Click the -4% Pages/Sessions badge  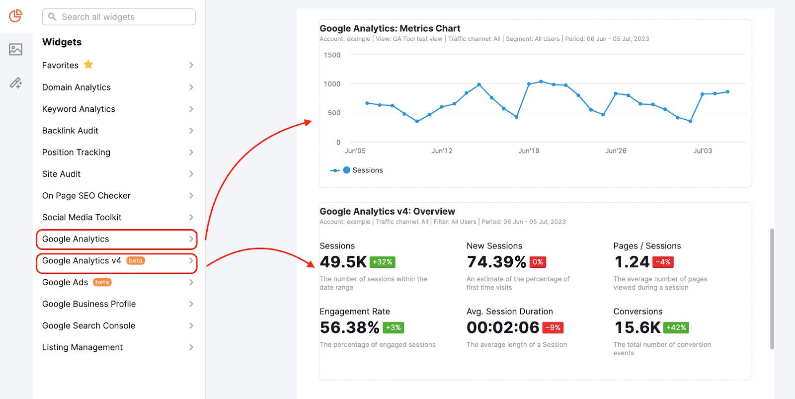tap(663, 262)
